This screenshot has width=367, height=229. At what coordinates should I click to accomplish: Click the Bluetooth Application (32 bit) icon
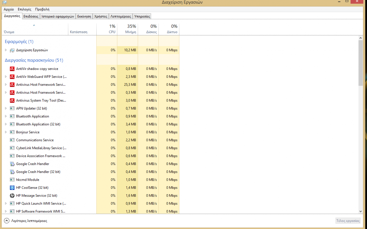(x=12, y=124)
